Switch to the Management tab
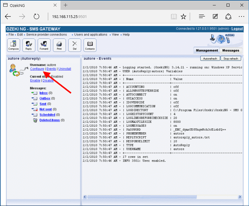Image resolution: width=249 pixels, height=206 pixels. tap(207, 51)
